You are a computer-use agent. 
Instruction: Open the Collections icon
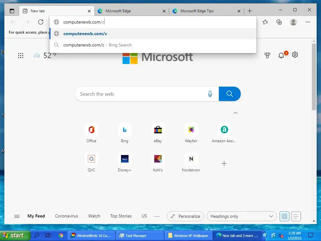click(x=279, y=22)
